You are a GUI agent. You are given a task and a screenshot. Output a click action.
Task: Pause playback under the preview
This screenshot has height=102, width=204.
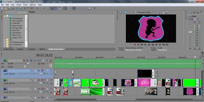[149, 45]
